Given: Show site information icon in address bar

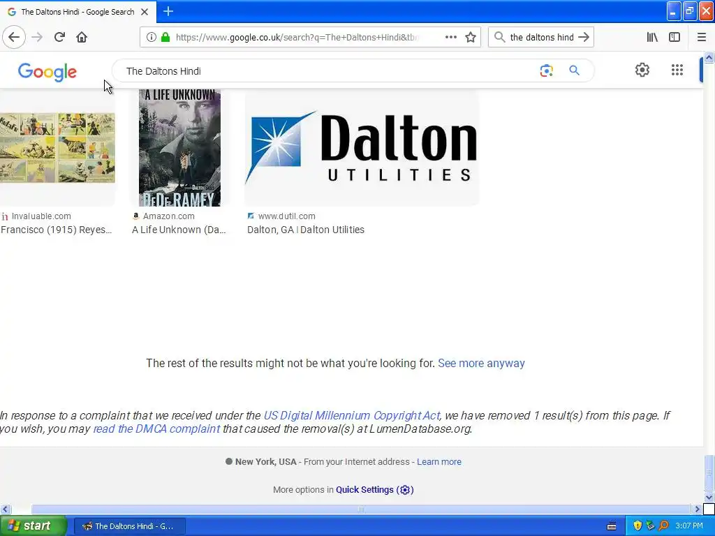Looking at the screenshot, I should [x=152, y=38].
